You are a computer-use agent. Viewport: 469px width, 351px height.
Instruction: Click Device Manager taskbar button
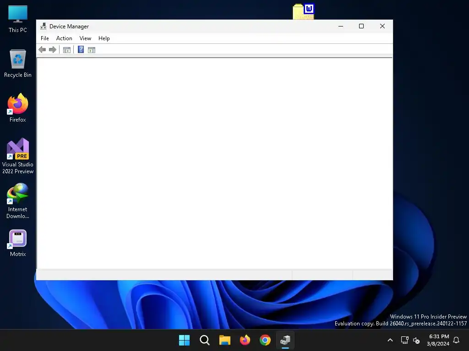285,340
